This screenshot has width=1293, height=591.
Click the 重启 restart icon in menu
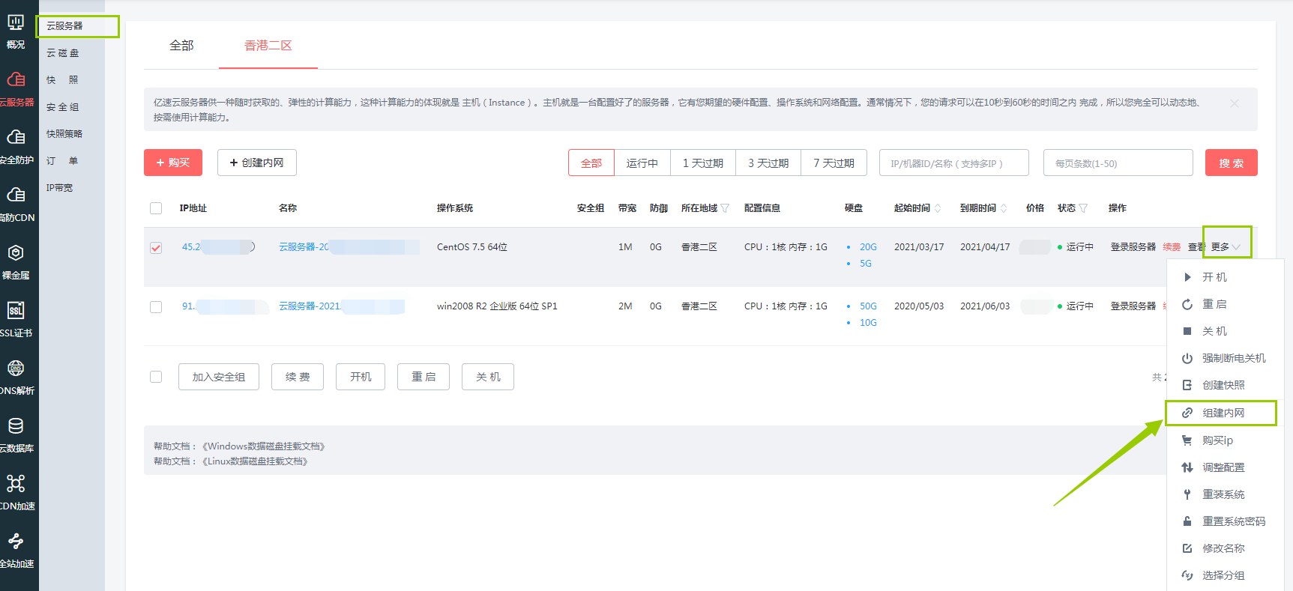click(x=1187, y=304)
